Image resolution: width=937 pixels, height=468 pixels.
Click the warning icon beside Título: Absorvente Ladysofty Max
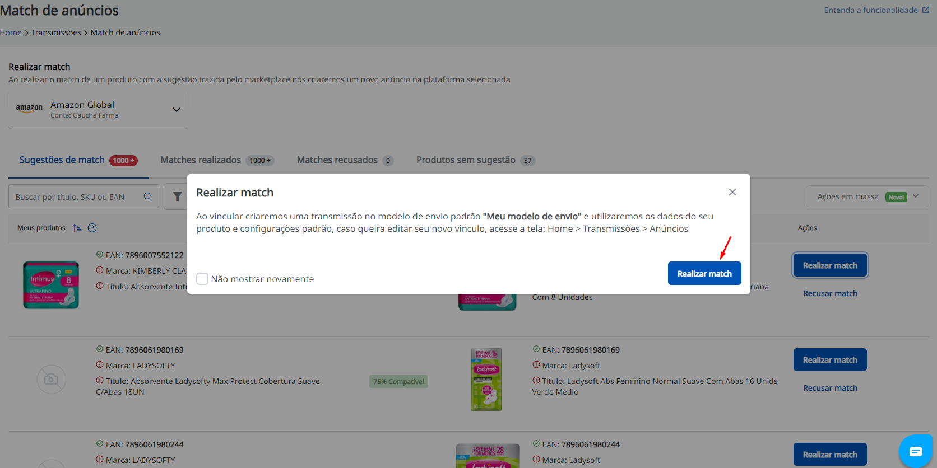point(100,381)
